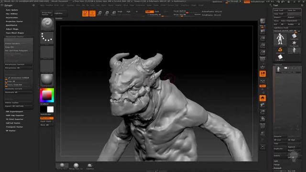306x172 pixels.
Task: Expand the SubTool Master section
Action: coord(13,123)
